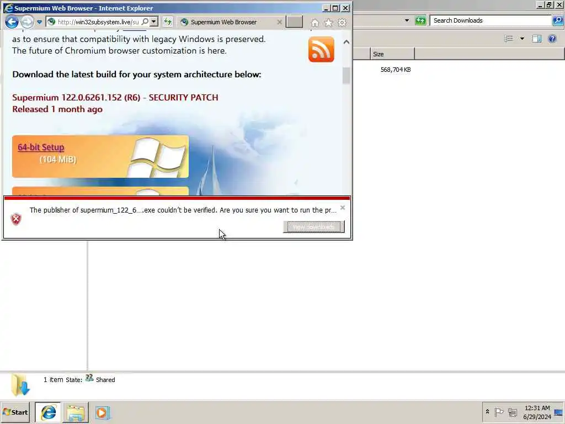Viewport: 565px width, 424px height.
Task: Click the orange RSS feed icon
Action: coord(321,49)
